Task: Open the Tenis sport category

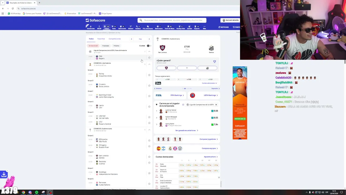Action: point(114,27)
